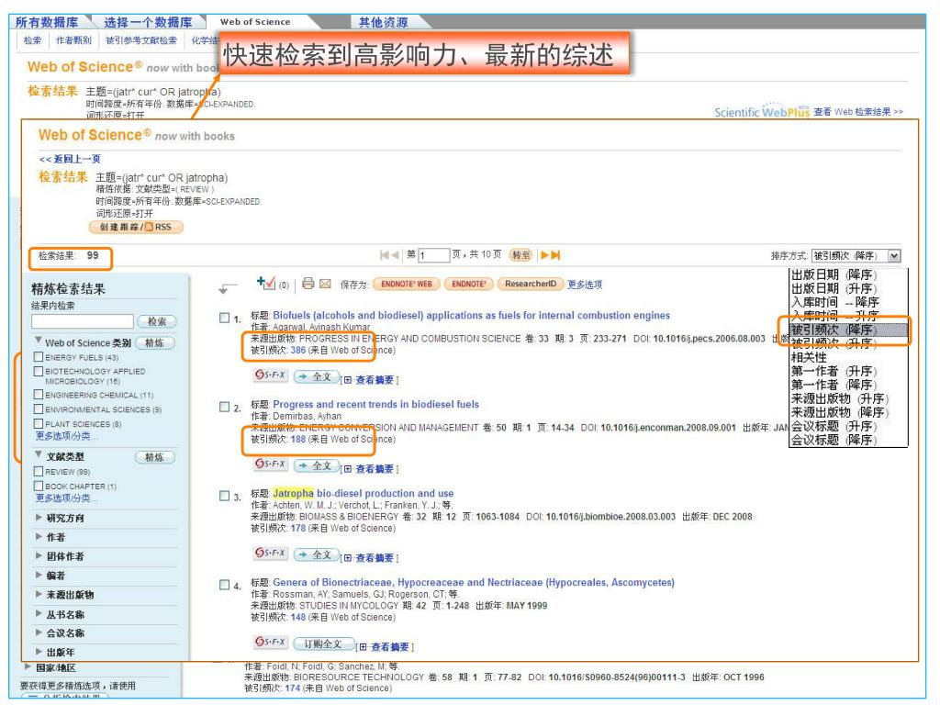Open Web of Science tab
Image resolution: width=940 pixels, height=705 pixels.
[x=255, y=22]
